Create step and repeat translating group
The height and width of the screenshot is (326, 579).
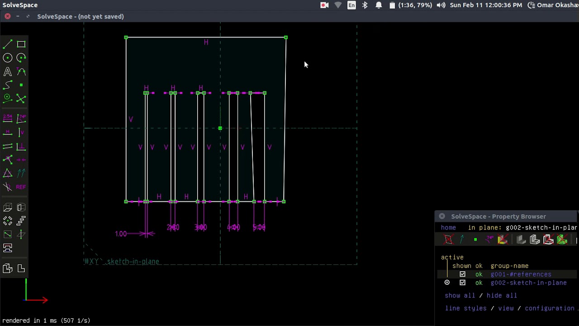[21, 221]
